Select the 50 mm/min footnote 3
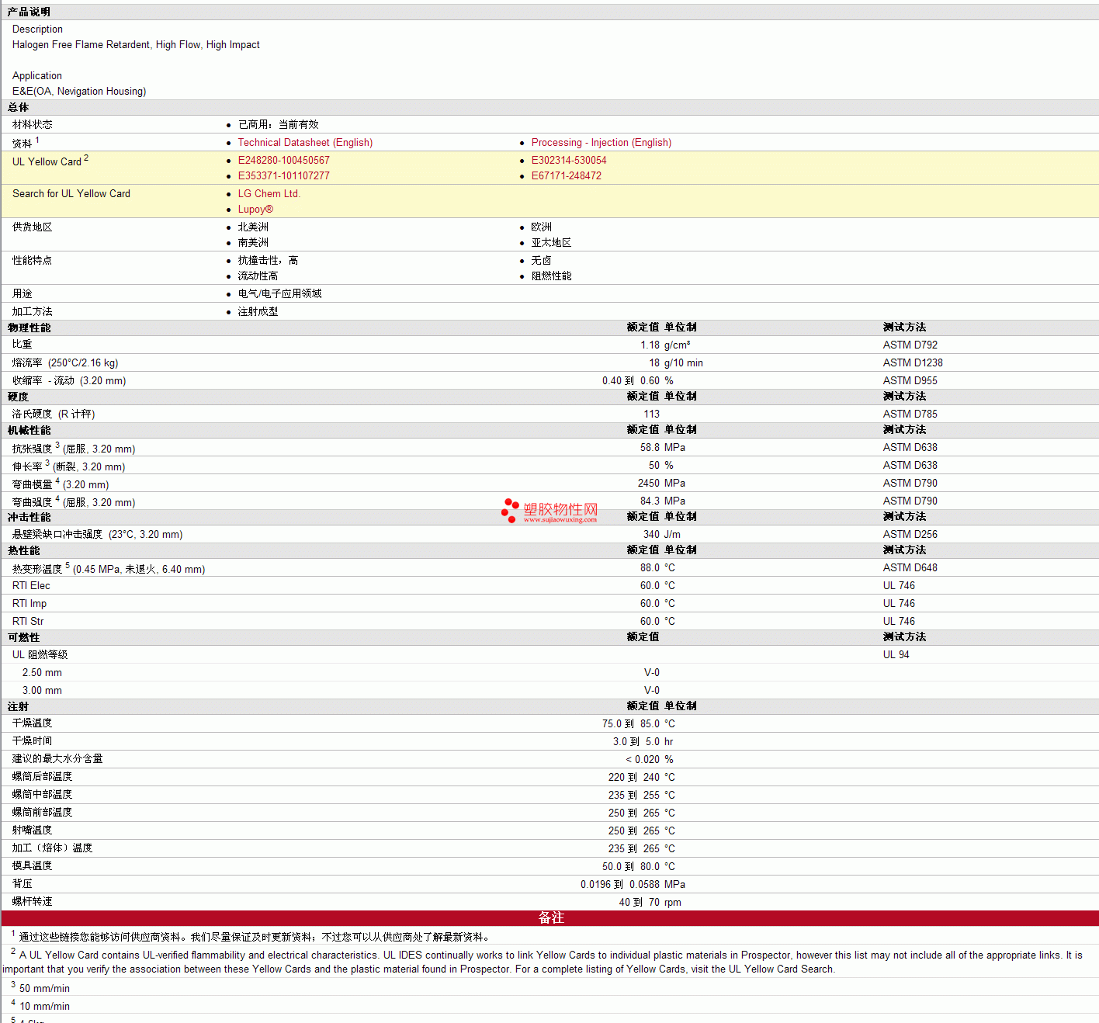This screenshot has width=1099, height=1023. (45, 989)
